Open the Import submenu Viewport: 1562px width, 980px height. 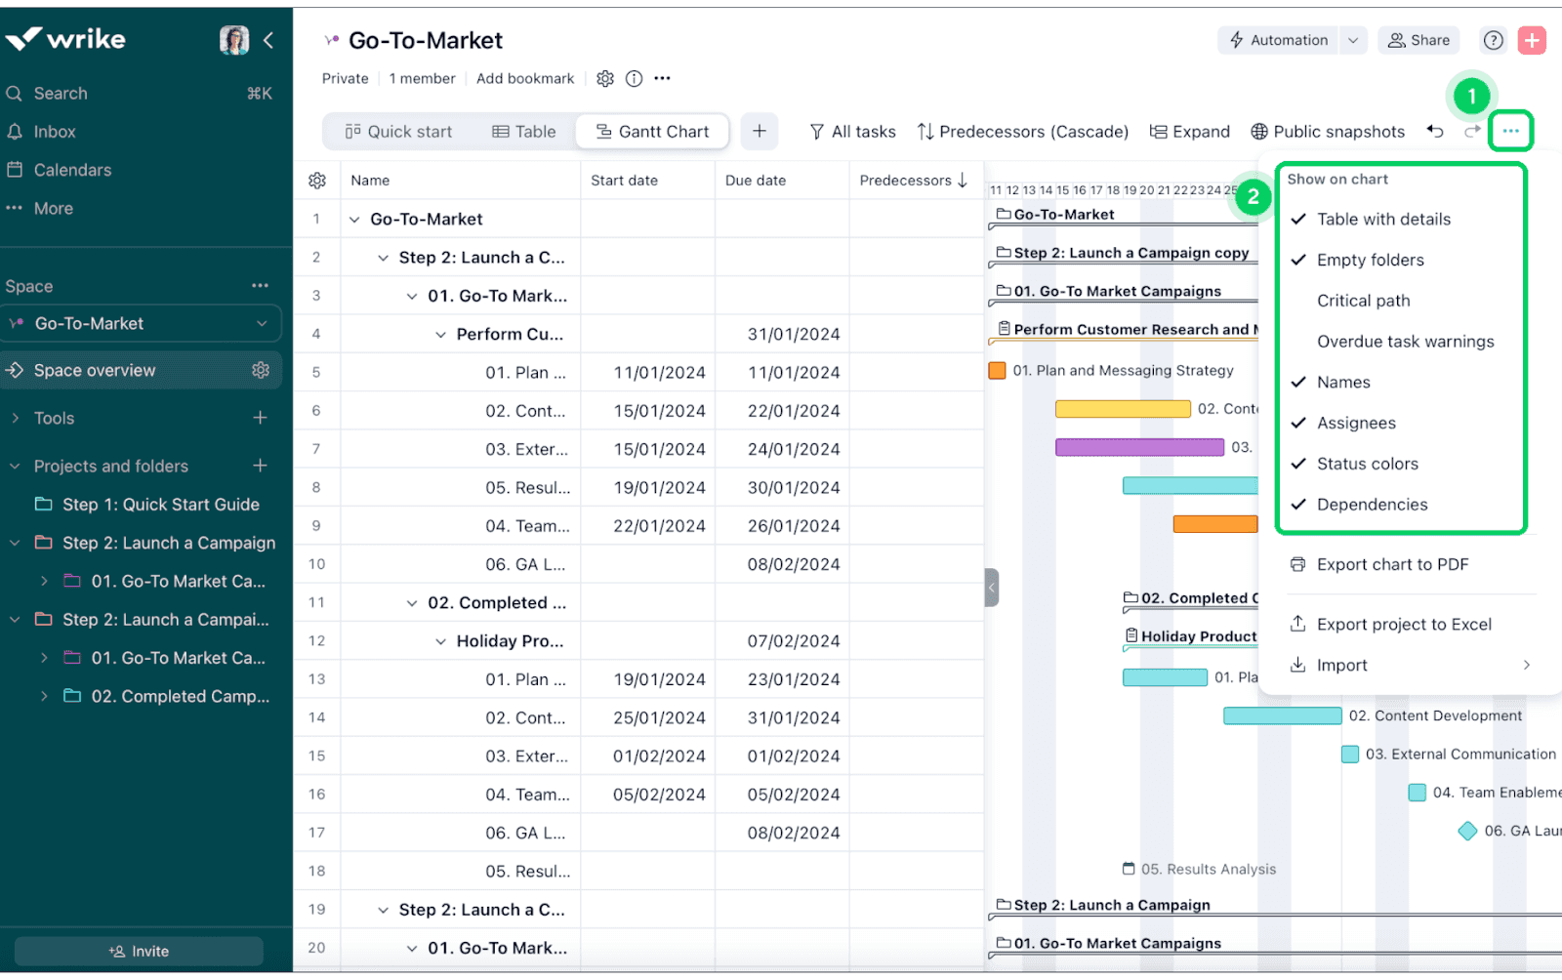pos(1340,665)
